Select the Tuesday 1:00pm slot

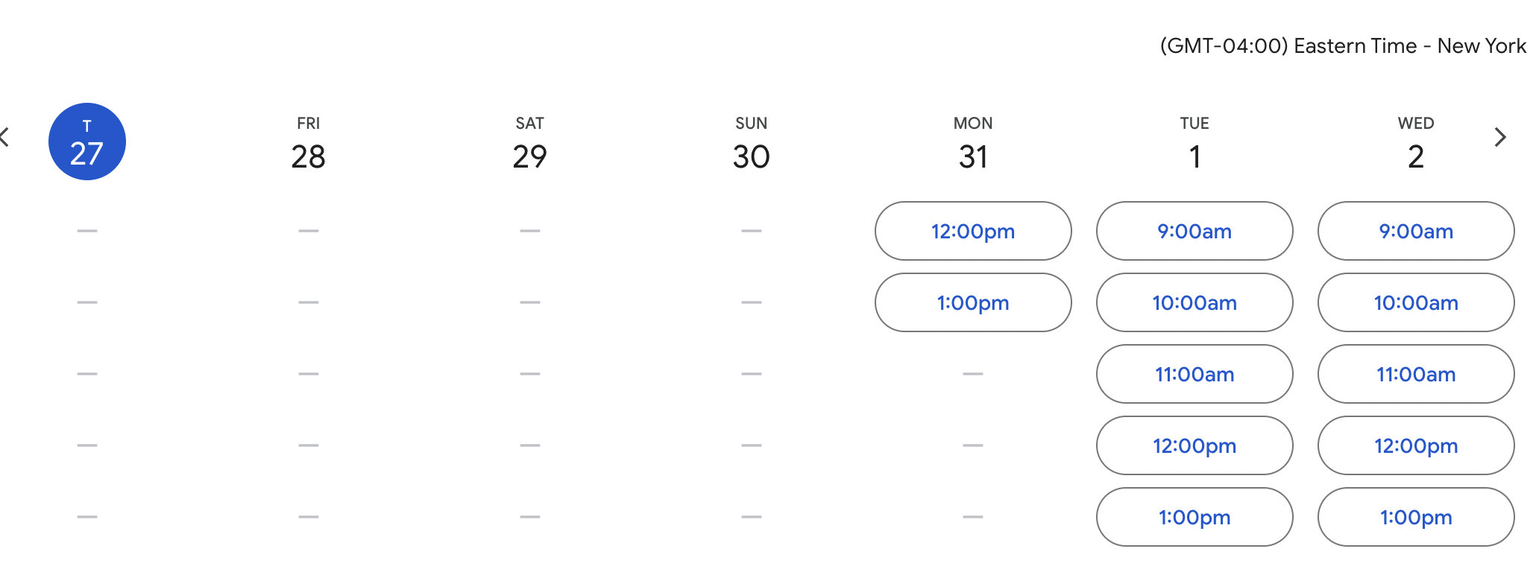click(x=1195, y=517)
